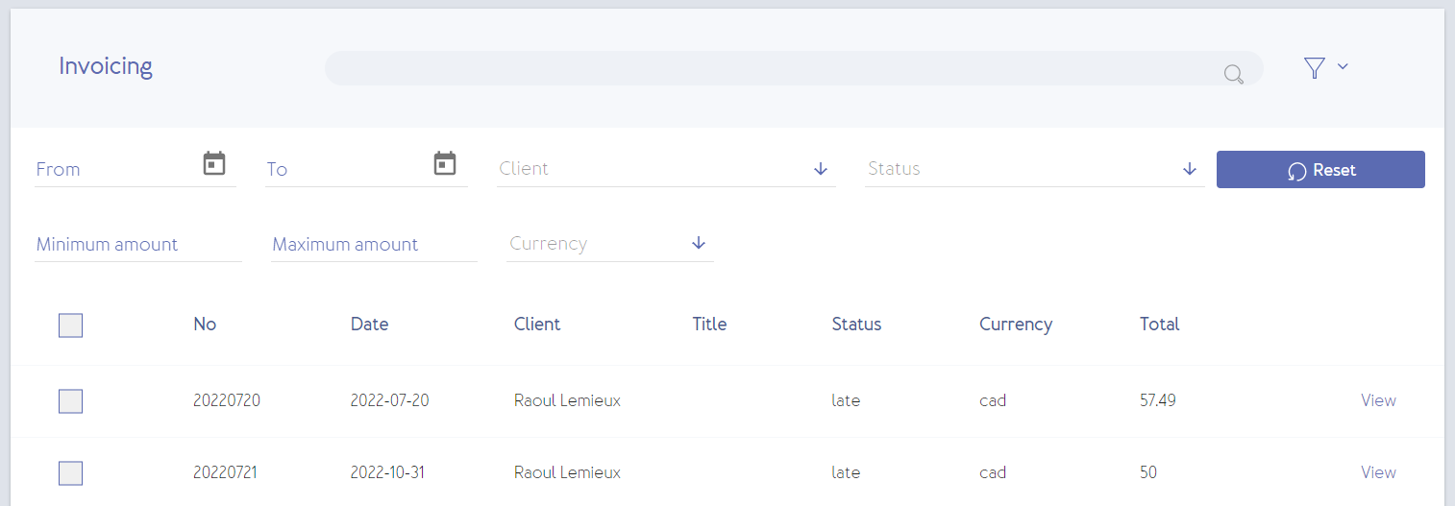The image size is (1455, 506).
Task: Open the Client dropdown
Action: [x=666, y=169]
